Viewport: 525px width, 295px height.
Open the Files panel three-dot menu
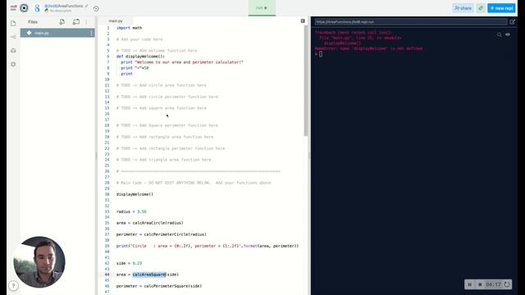coord(86,22)
